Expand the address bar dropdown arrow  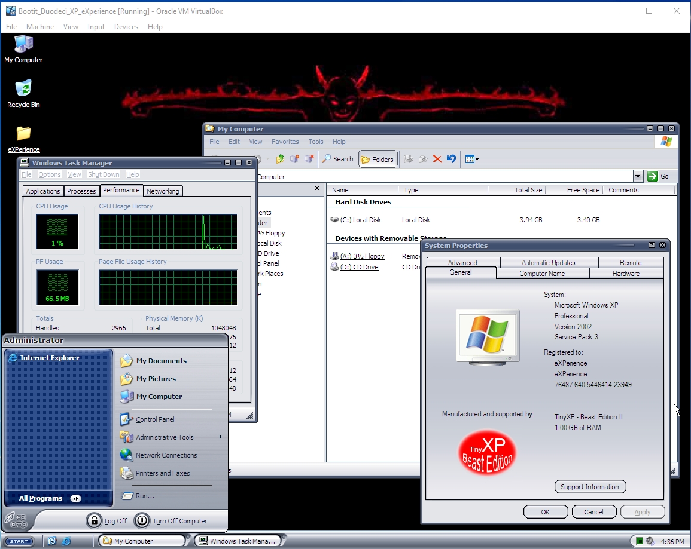click(638, 176)
